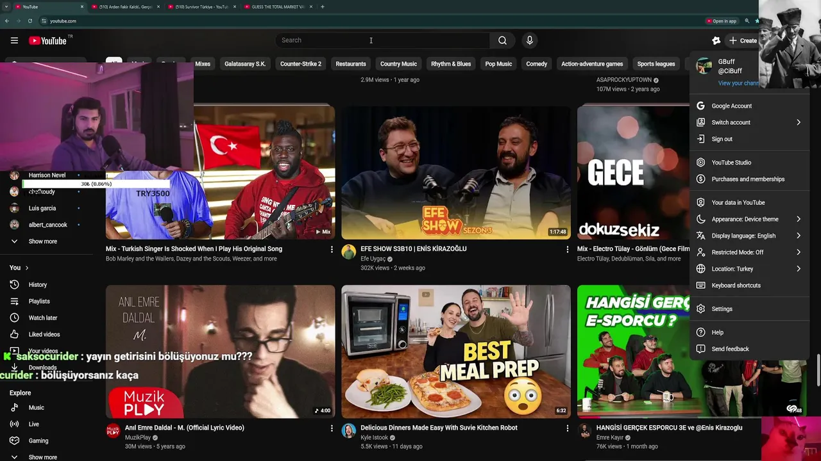
Task: Select the Mixes filter chip
Action: [203, 64]
